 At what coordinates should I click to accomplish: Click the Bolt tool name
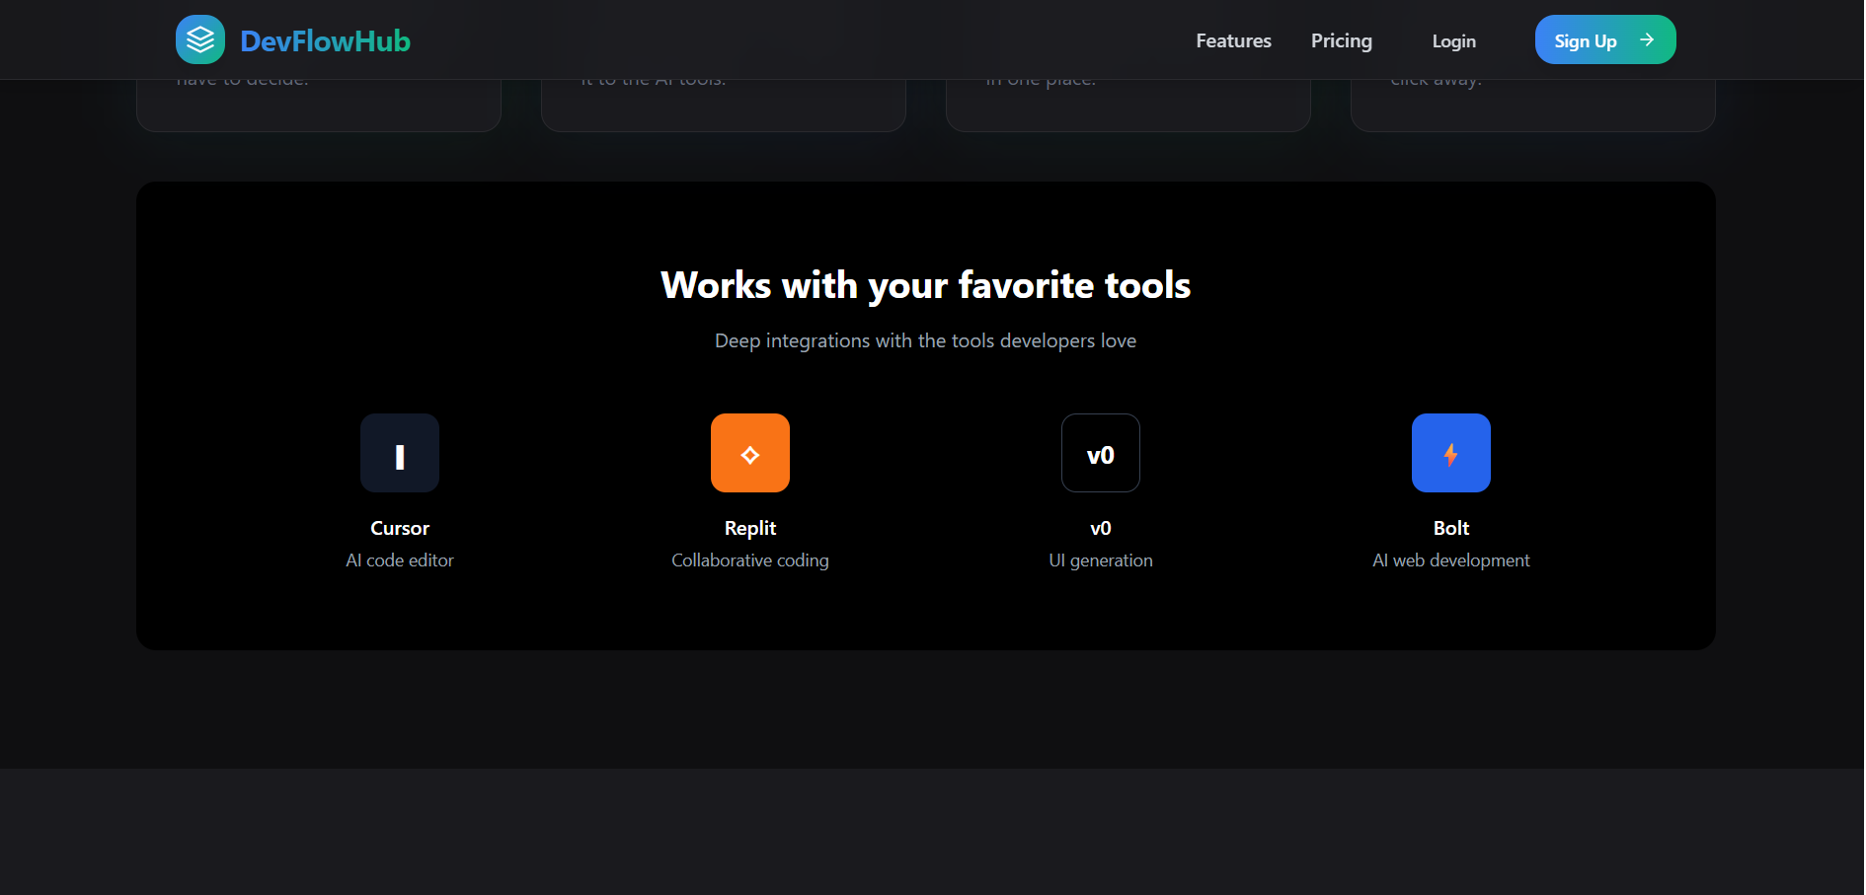[1451, 528]
